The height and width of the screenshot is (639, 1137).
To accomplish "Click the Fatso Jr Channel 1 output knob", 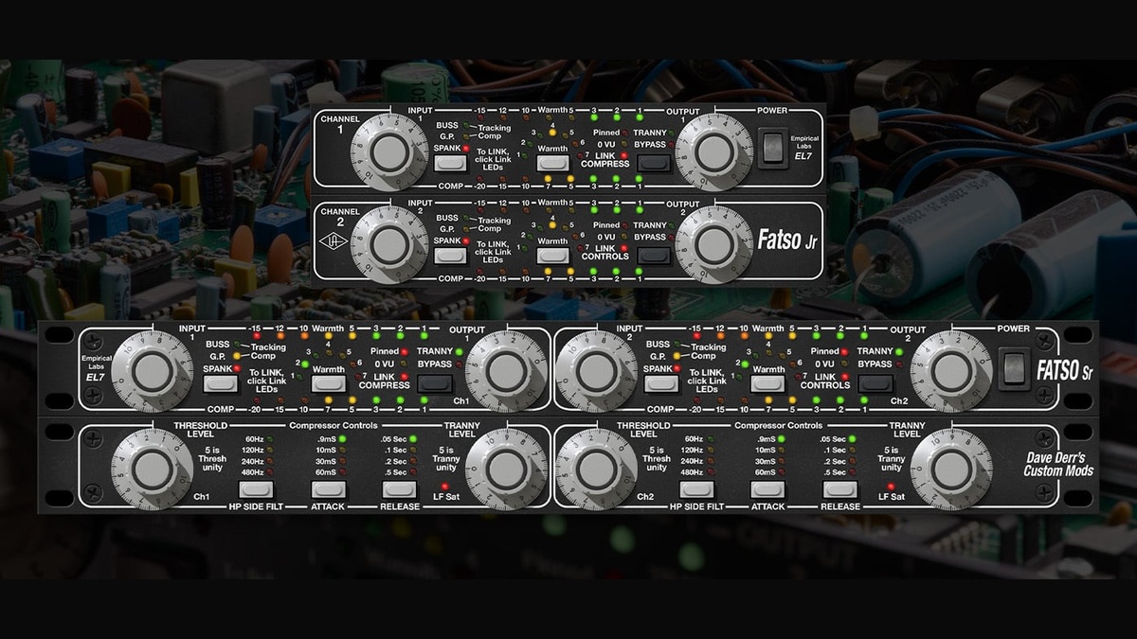I will pyautogui.click(x=713, y=151).
